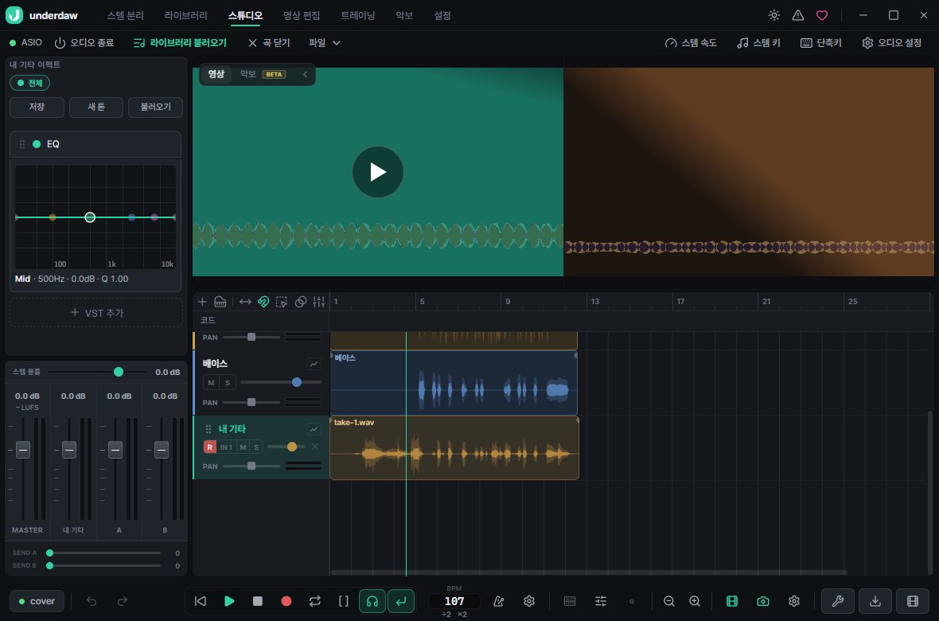Screen dimensions: 939x621
Task: Solo the 내 기타 track
Action: (256, 447)
